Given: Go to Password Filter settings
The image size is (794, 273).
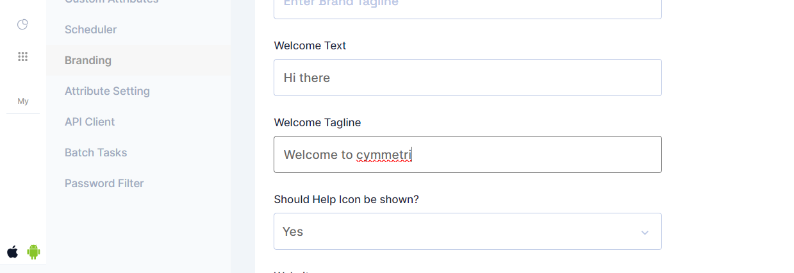Looking at the screenshot, I should 104,183.
